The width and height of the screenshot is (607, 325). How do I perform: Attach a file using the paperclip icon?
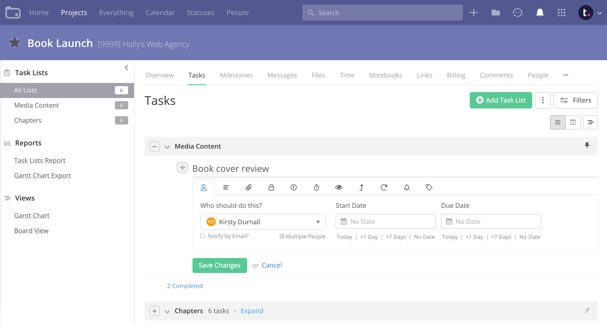click(249, 187)
